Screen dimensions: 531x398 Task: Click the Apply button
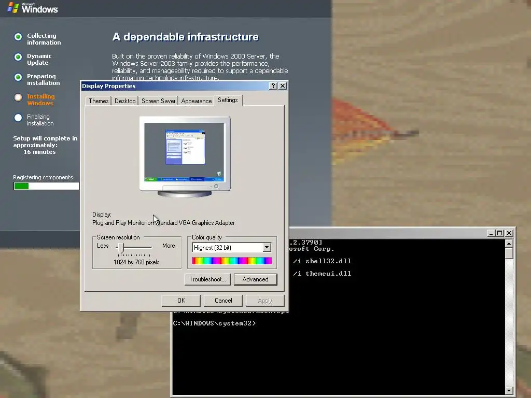[265, 301]
